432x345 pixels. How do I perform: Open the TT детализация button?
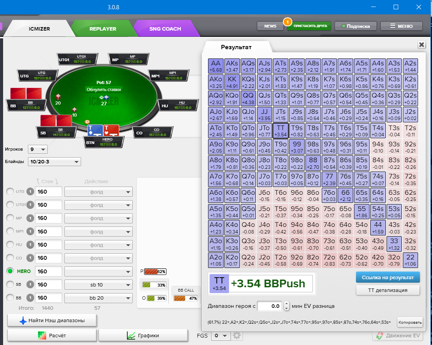tap(388, 290)
